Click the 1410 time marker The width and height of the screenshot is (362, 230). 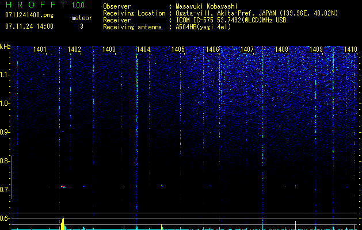350,49
